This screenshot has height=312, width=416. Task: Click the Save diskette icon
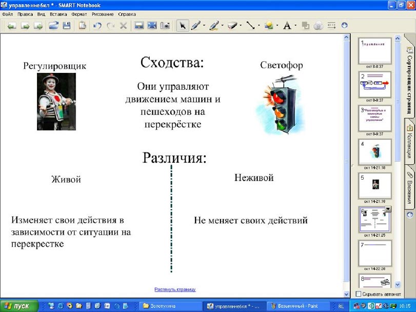pos(67,25)
